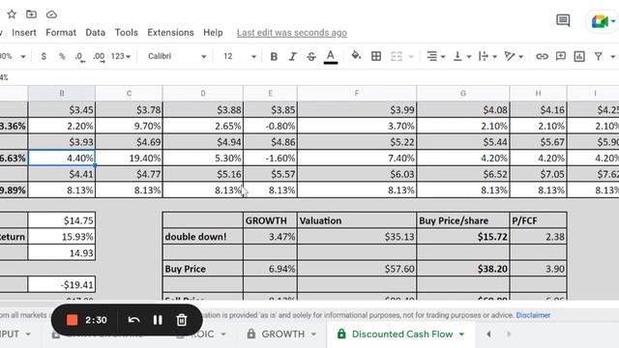Screen dimensions: 619x348
Task: Open the Data menu
Action: click(96, 33)
